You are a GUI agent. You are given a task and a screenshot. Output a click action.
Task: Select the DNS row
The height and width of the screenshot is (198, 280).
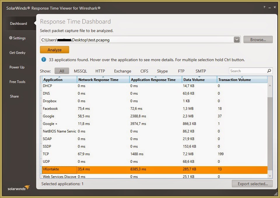(x=155, y=93)
